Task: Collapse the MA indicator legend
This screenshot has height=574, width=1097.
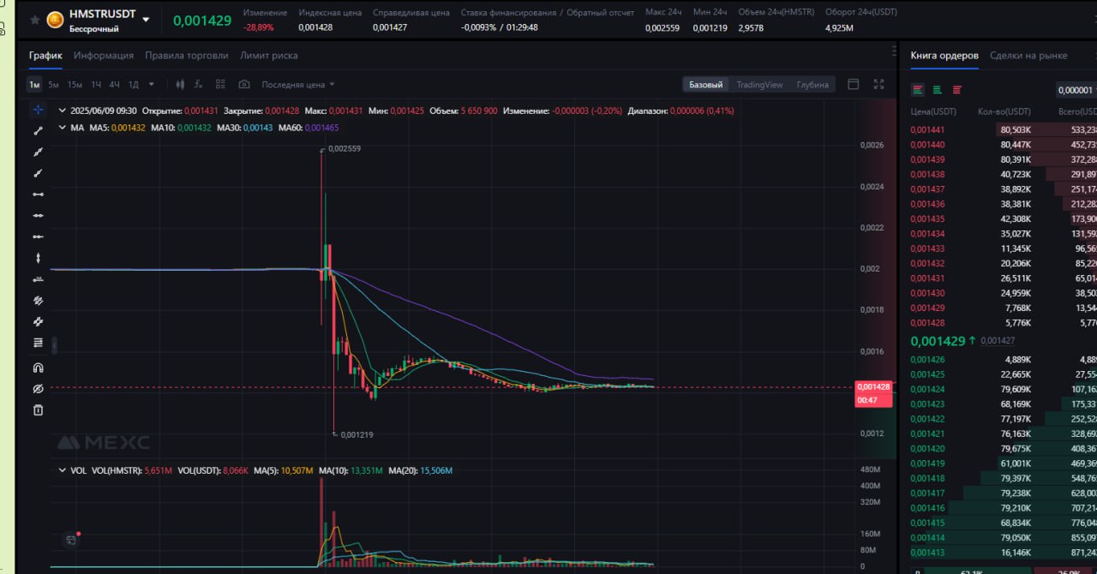Action: click(x=61, y=128)
